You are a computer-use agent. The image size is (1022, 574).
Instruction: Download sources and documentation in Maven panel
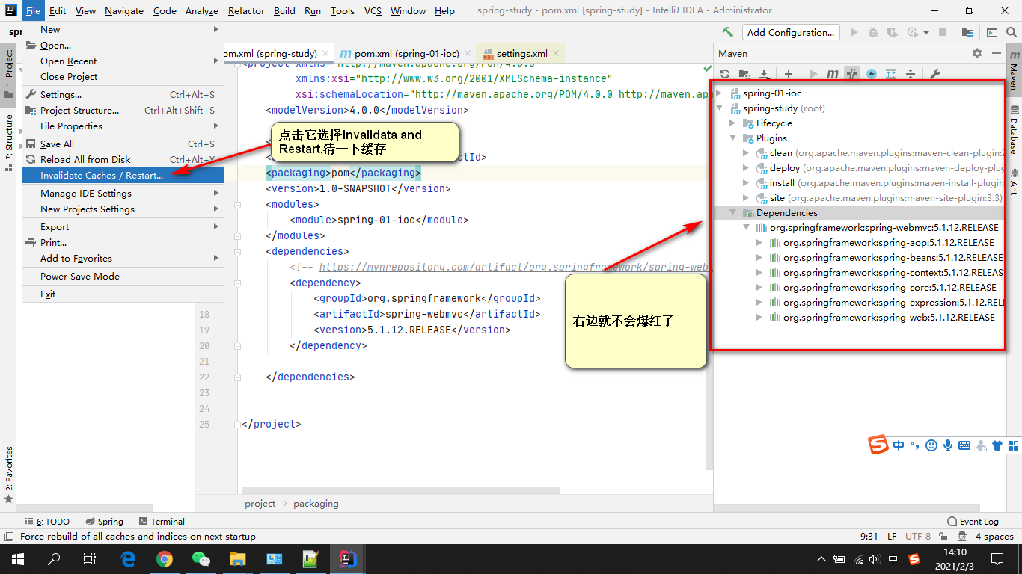763,74
